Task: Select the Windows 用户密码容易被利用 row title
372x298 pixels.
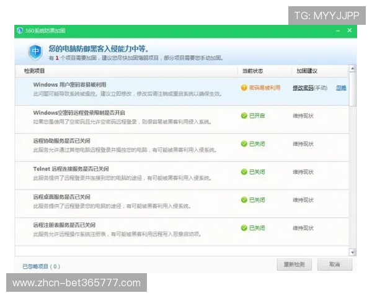Action: click(x=69, y=84)
